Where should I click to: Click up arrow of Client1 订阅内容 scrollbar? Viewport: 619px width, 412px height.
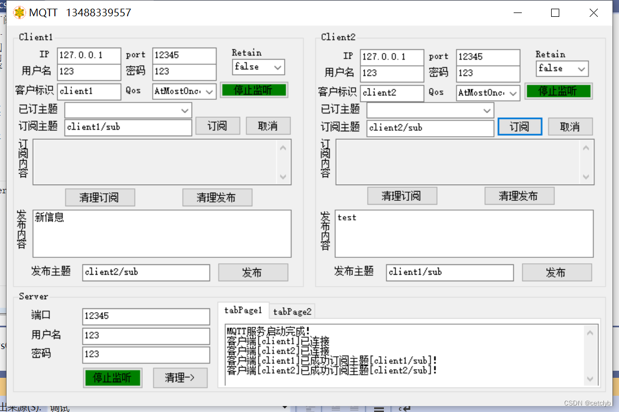pos(283,148)
